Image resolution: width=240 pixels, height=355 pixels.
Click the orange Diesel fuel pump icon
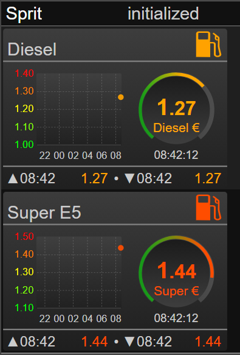coord(208,44)
